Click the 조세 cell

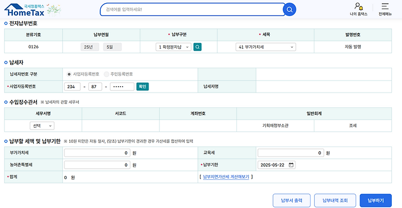[x=353, y=126]
